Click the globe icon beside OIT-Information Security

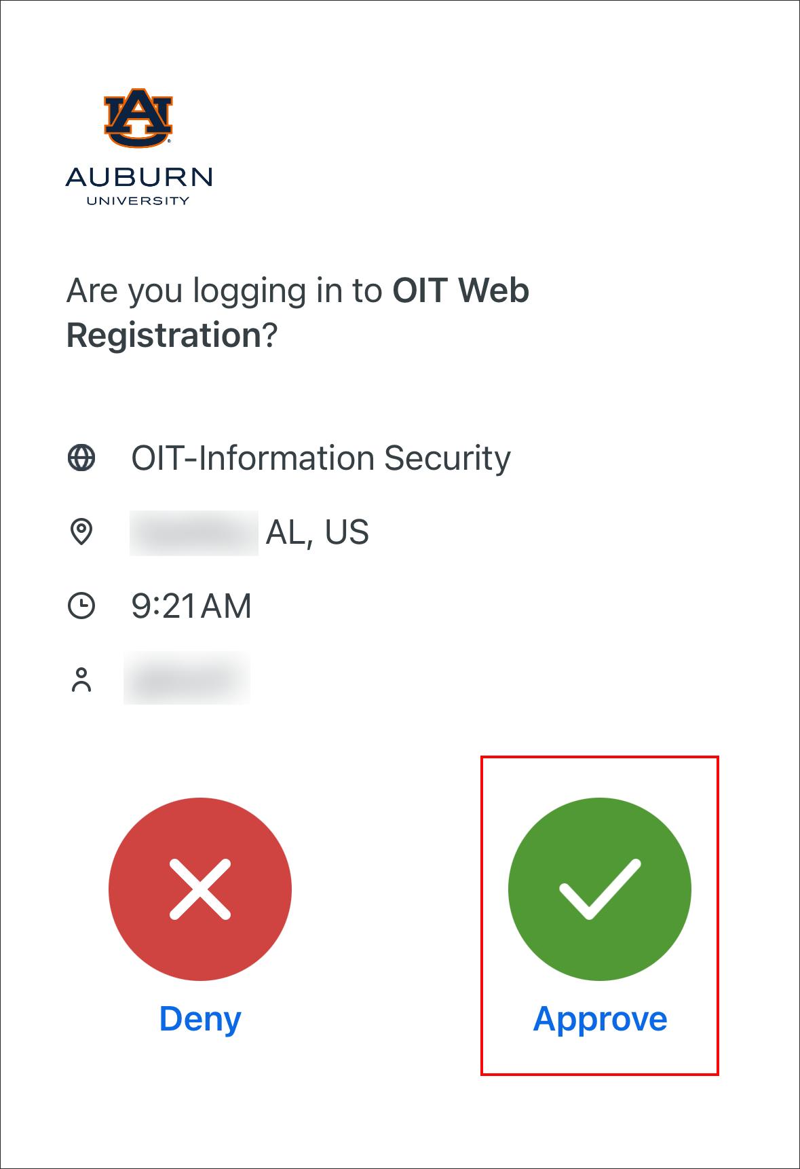[81, 458]
